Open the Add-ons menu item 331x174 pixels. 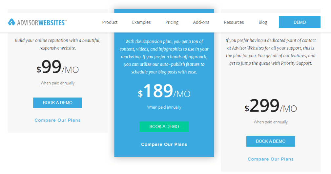(x=201, y=22)
